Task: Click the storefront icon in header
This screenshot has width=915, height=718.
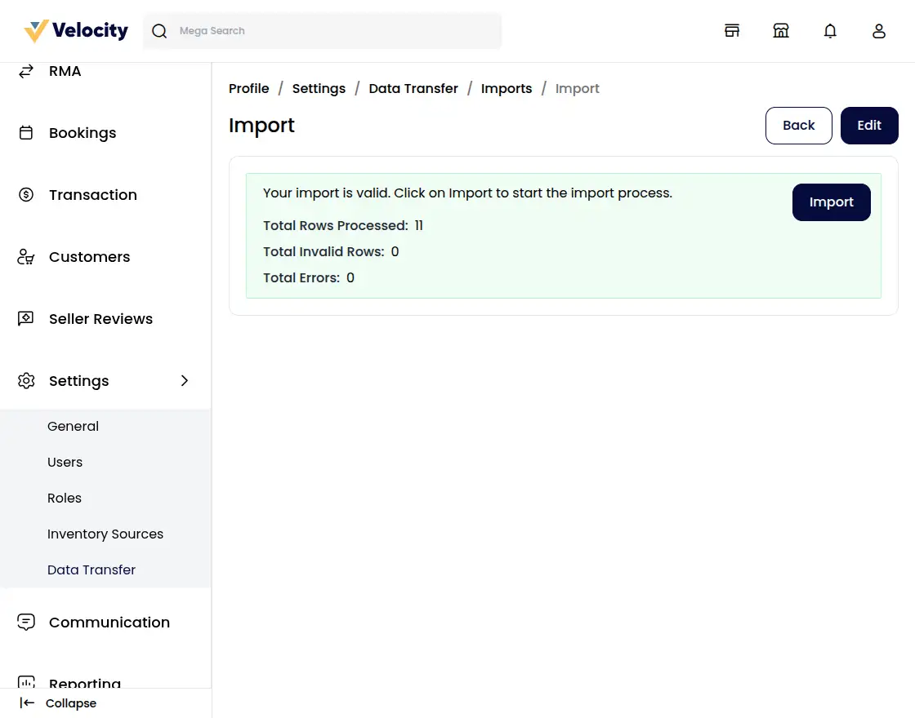Action: click(732, 31)
